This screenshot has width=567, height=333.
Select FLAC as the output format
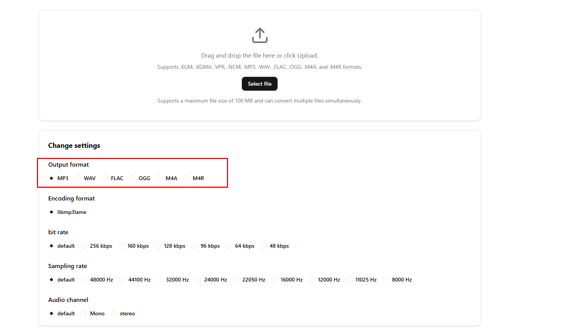pos(104,178)
